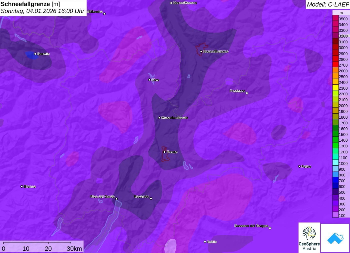Click the 2000 legend value

[343, 106]
